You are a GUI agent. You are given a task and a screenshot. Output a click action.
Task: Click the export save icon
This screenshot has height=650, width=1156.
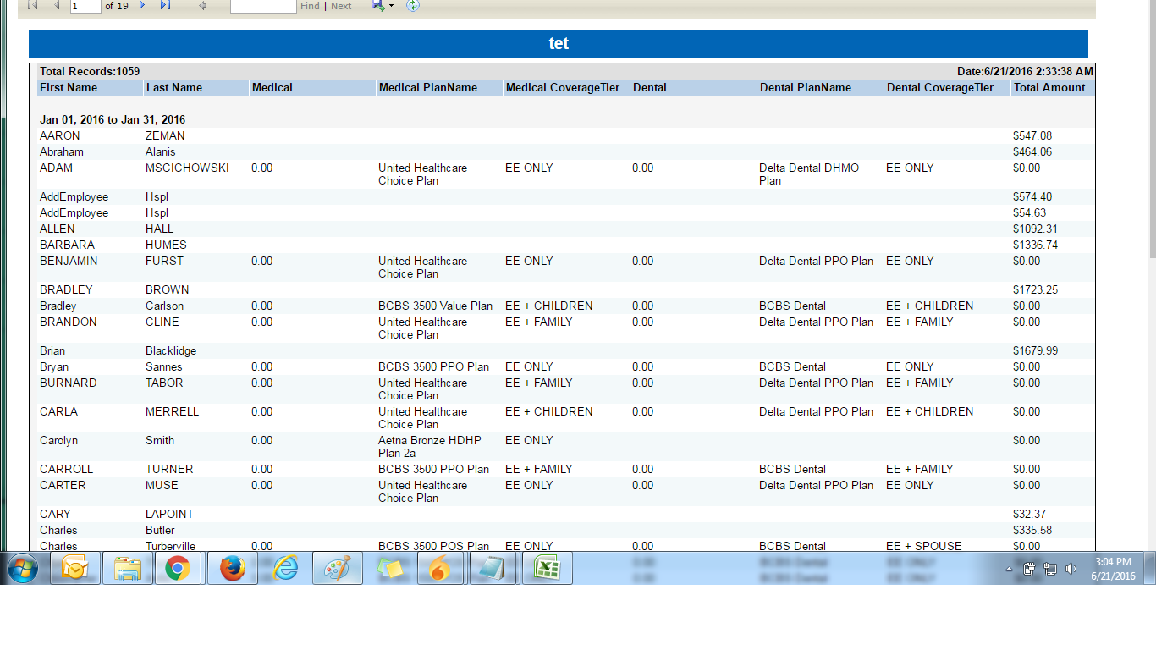[377, 6]
